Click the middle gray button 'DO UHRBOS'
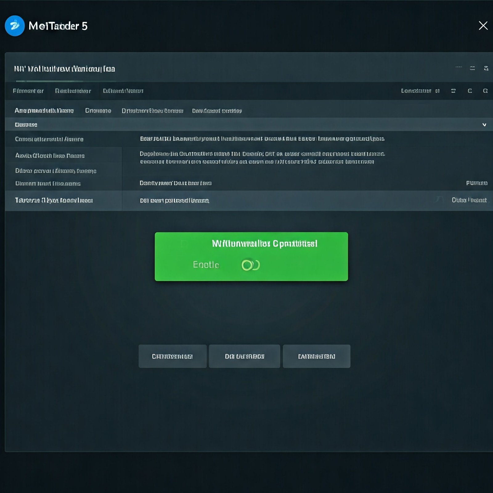 [x=245, y=356]
